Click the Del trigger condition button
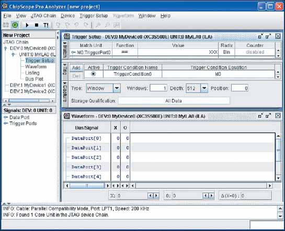This screenshot has width=285, height=231. click(x=76, y=76)
